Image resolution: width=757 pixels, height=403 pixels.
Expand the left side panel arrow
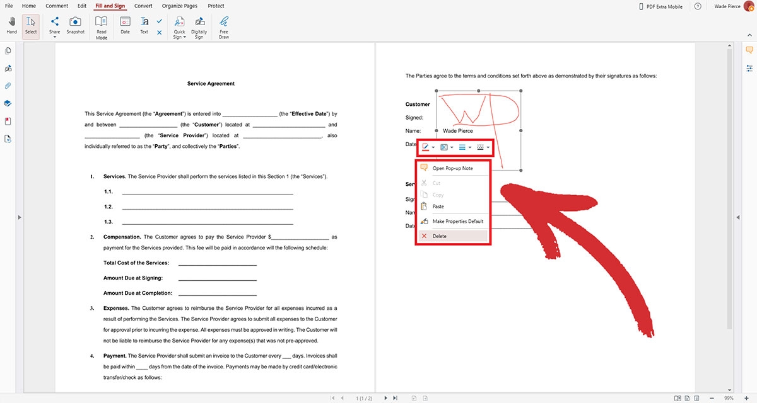[20, 217]
